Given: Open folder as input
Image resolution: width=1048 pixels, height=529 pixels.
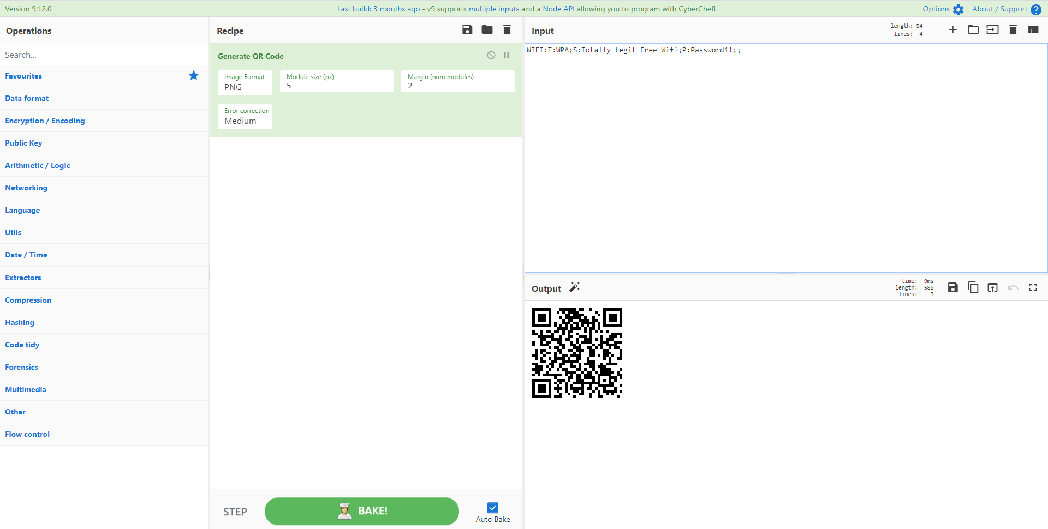Looking at the screenshot, I should [x=973, y=29].
